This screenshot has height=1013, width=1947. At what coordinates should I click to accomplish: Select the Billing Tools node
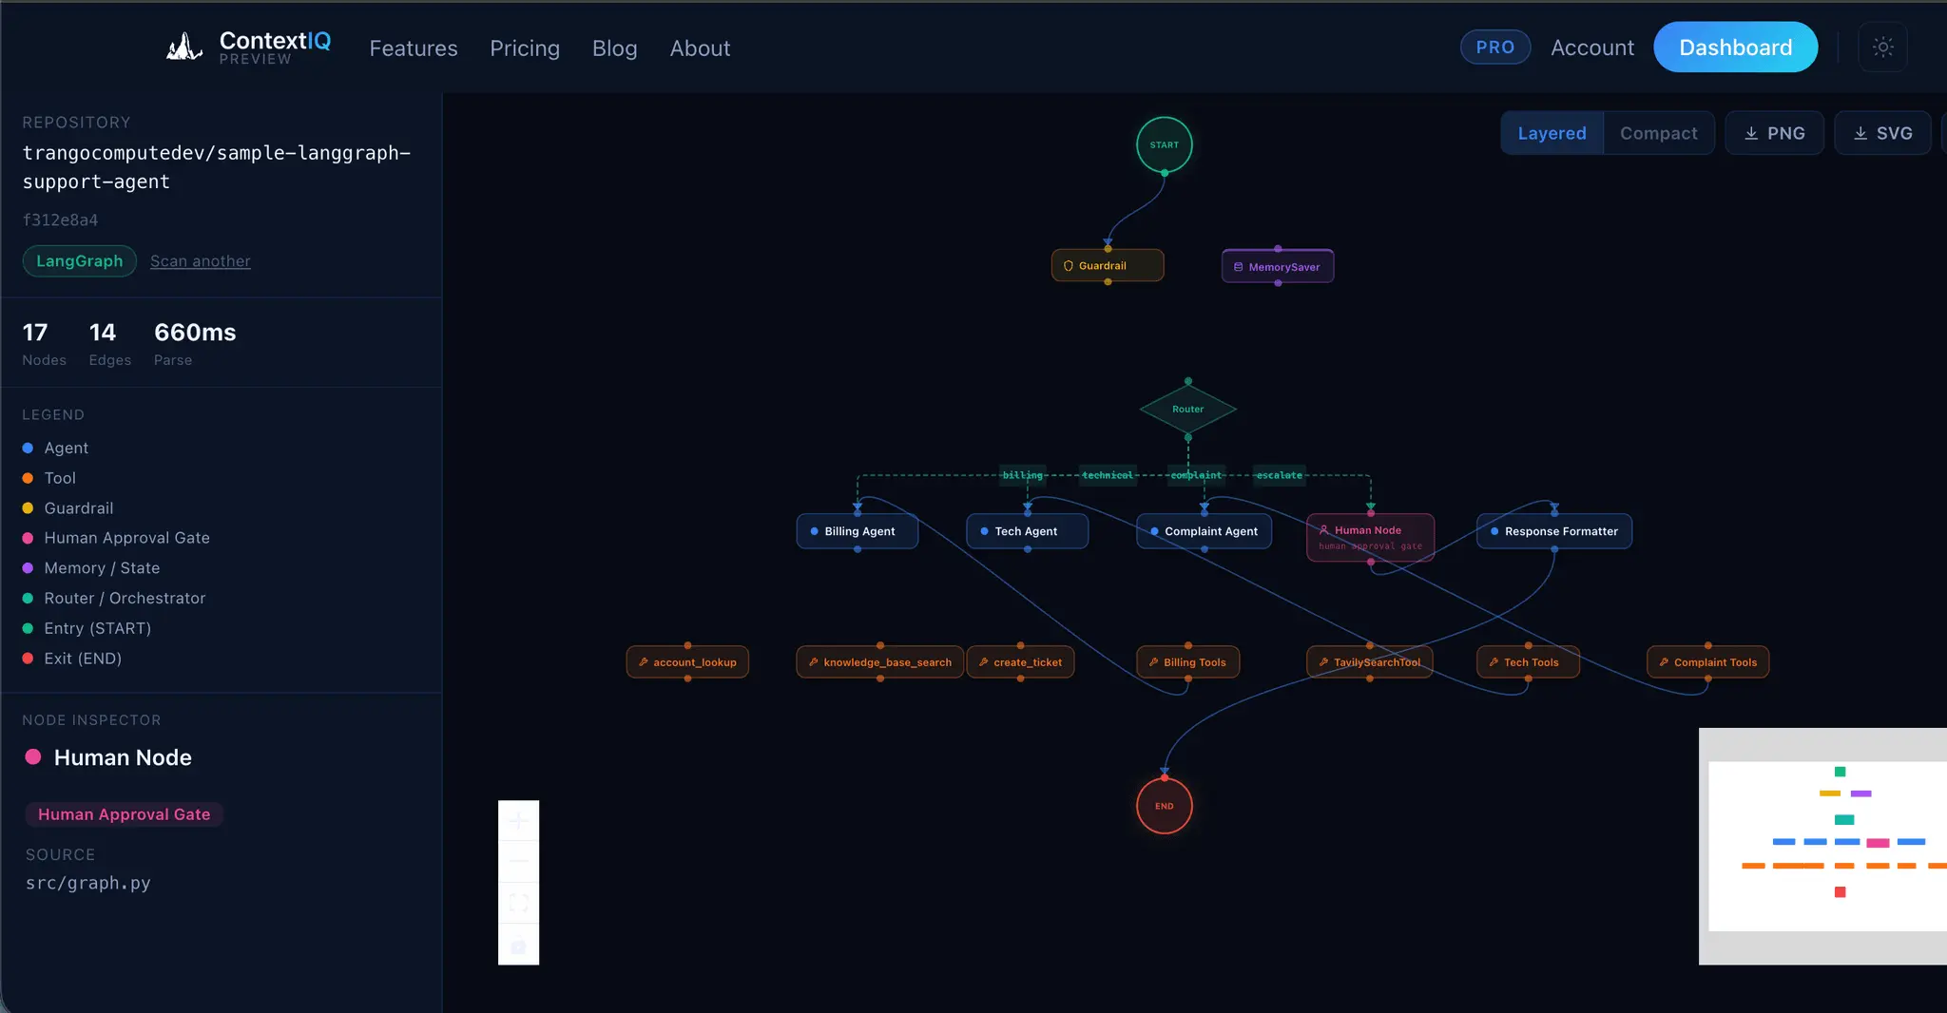pyautogui.click(x=1187, y=662)
